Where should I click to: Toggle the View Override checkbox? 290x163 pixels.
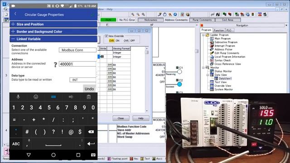click(106, 36)
